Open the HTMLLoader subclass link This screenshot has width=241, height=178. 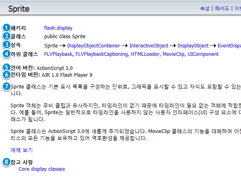coord(145,54)
